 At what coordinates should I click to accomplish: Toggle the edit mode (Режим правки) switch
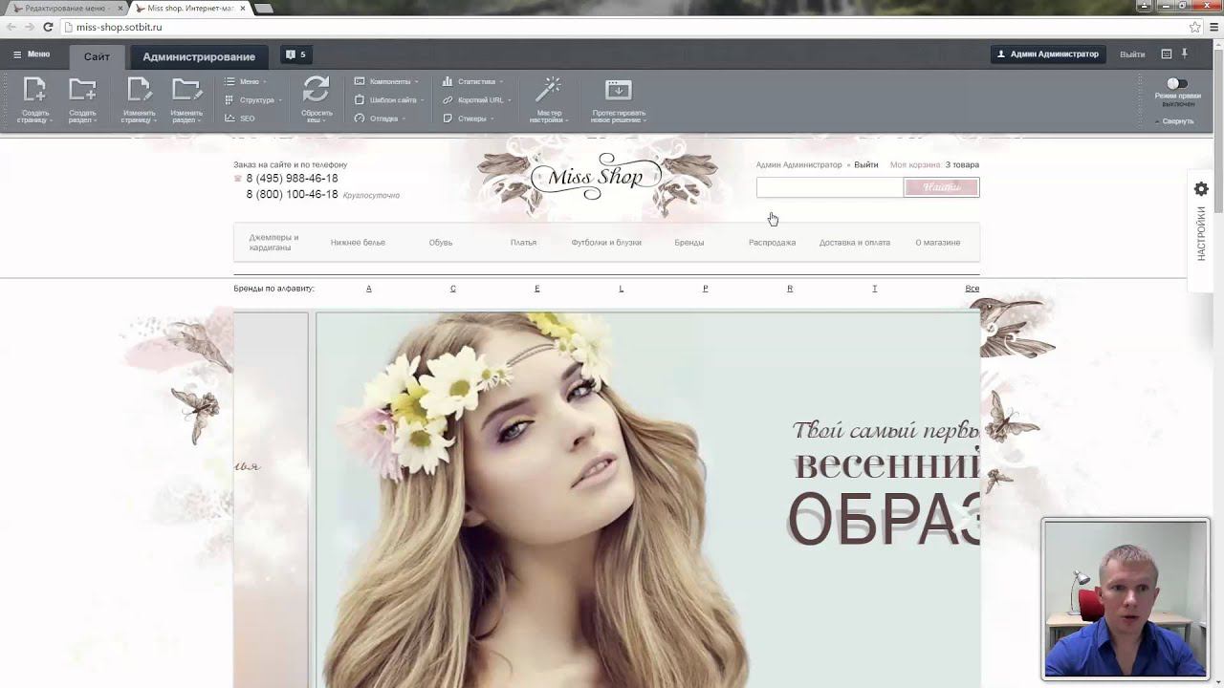coord(1177,84)
